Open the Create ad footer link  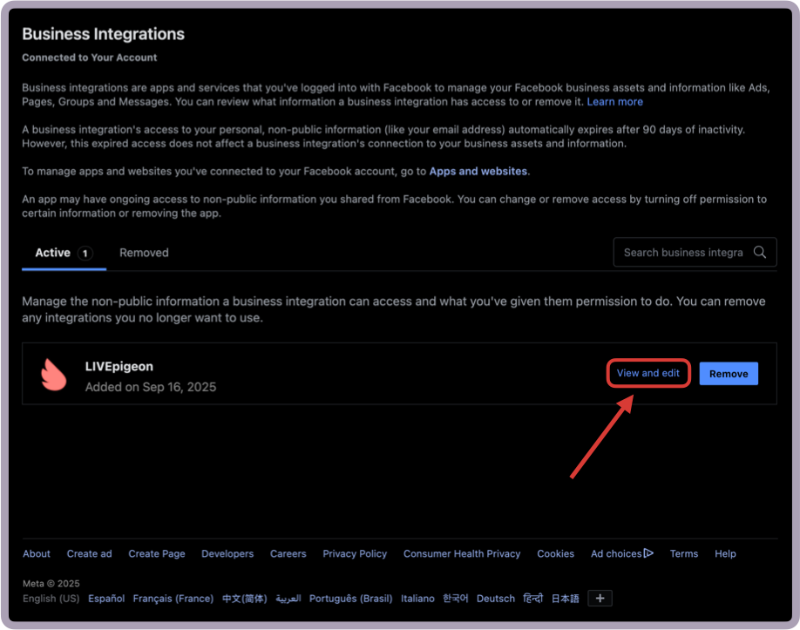tap(89, 553)
